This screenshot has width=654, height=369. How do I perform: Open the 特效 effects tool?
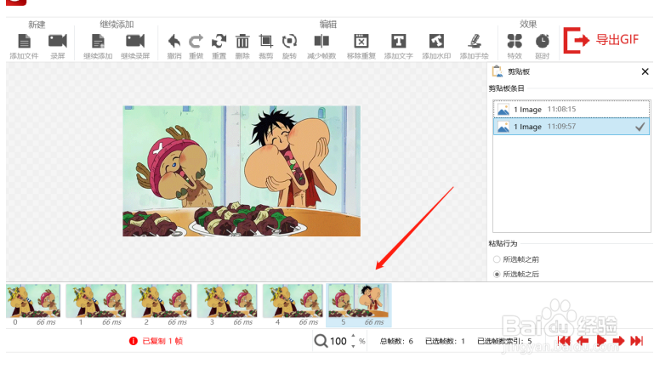pyautogui.click(x=515, y=42)
